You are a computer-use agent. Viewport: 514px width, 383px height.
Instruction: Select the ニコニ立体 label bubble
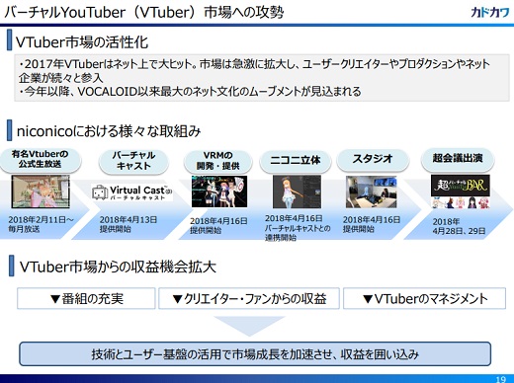tap(296, 161)
